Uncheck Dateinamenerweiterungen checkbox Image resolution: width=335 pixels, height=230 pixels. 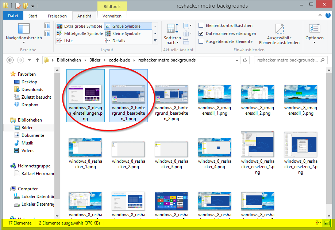tap(201, 33)
